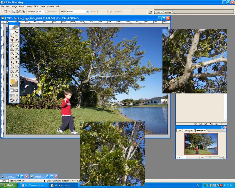
Task: Select the Crop tool
Action: pyautogui.click(x=12, y=40)
